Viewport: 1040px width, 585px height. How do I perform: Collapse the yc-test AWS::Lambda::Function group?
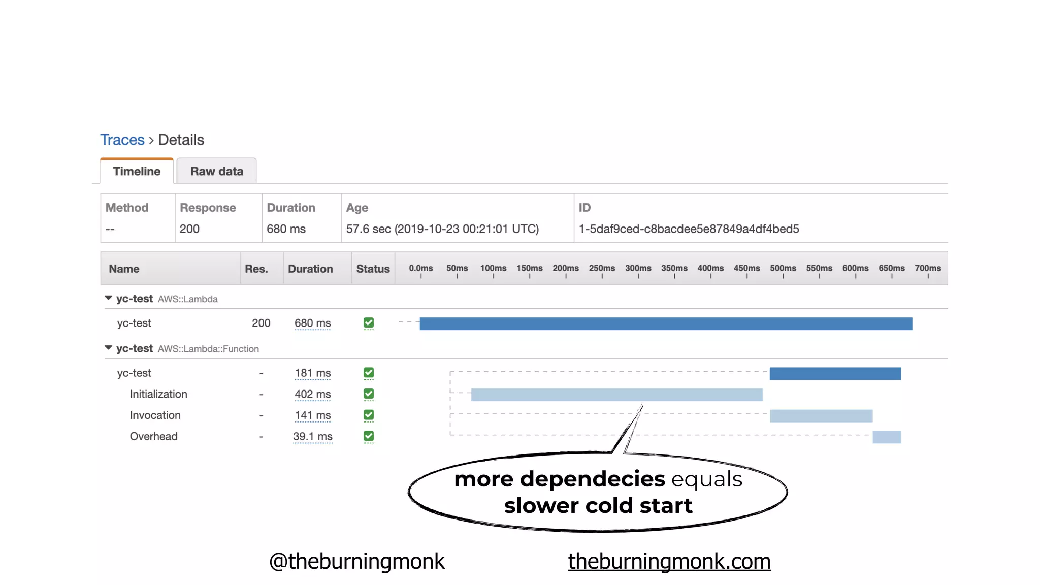(108, 348)
